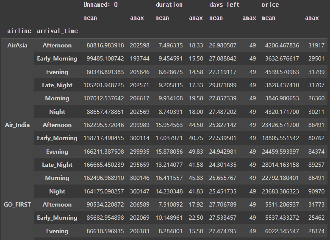Image resolution: width=330 pixels, height=240 pixels.
Task: Click the 'duration' column header
Action: (169, 5)
